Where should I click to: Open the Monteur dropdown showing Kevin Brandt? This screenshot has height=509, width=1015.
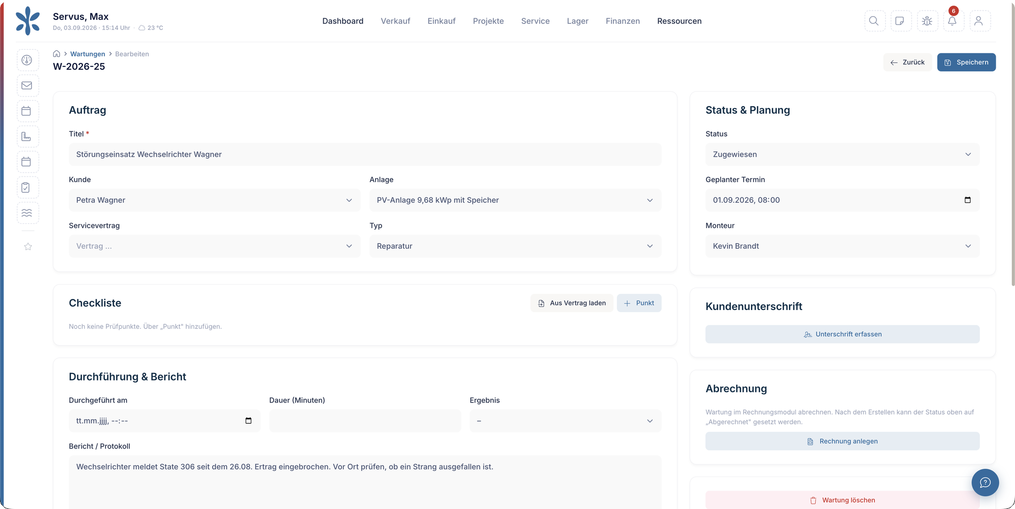842,246
